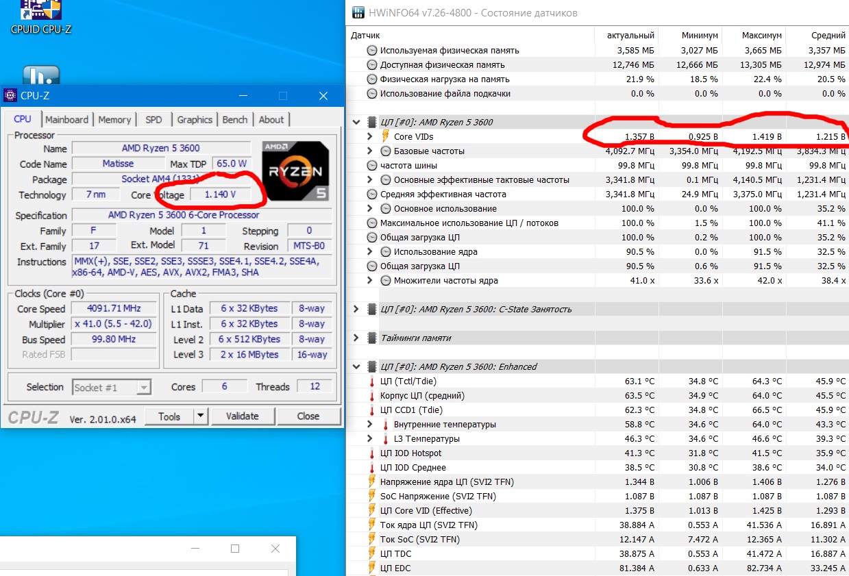Collapse the ЦП [#0]: AMD Ryzen 5 3600 group
Image resolution: width=849 pixels, height=576 pixels.
click(x=356, y=122)
